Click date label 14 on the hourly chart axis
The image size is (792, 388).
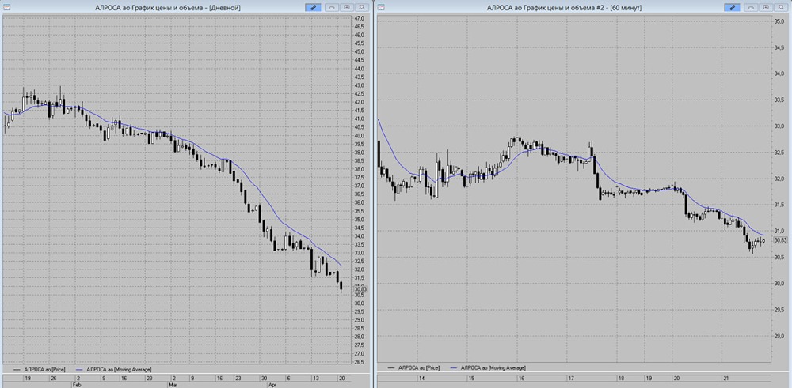click(421, 378)
